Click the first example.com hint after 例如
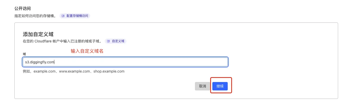The height and width of the screenshot is (105, 344). [x=45, y=71]
